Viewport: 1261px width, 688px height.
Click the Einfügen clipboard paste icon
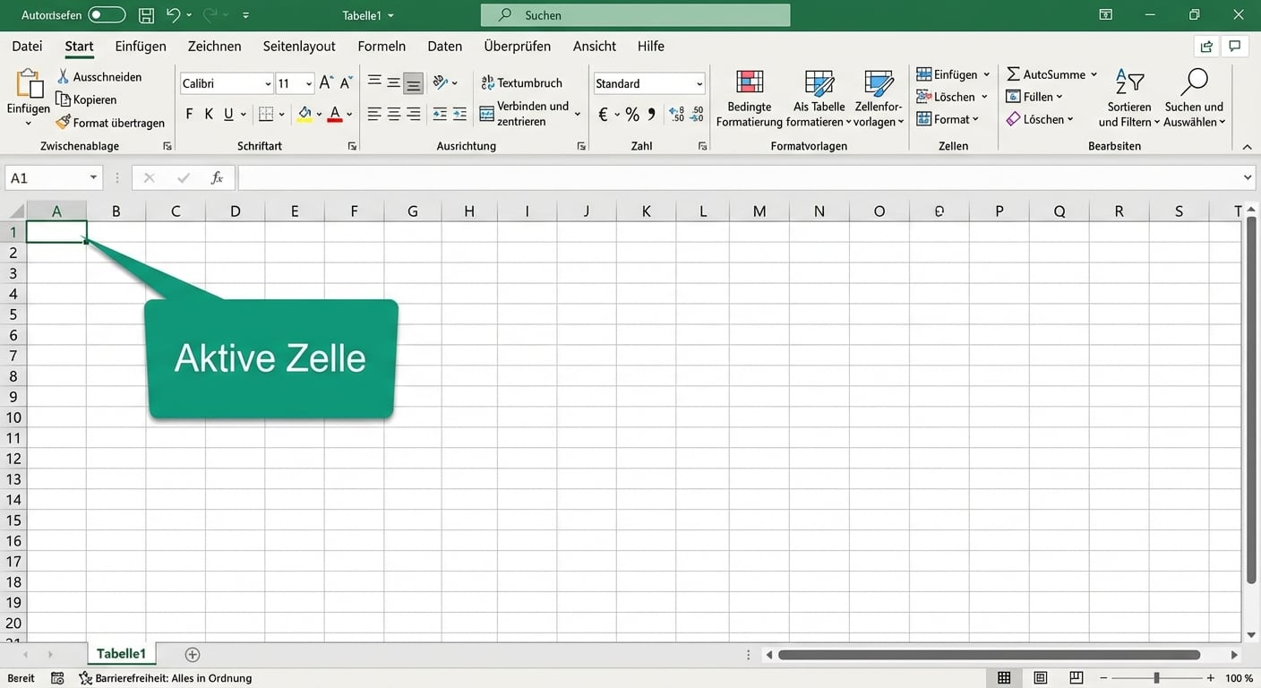tap(29, 84)
